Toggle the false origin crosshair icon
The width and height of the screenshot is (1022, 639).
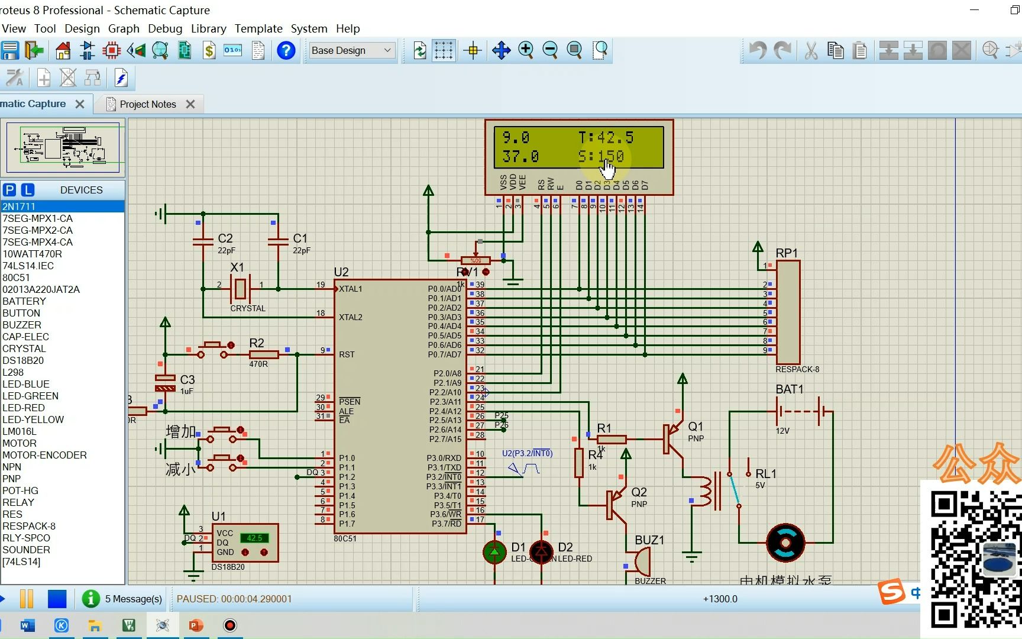(x=473, y=50)
